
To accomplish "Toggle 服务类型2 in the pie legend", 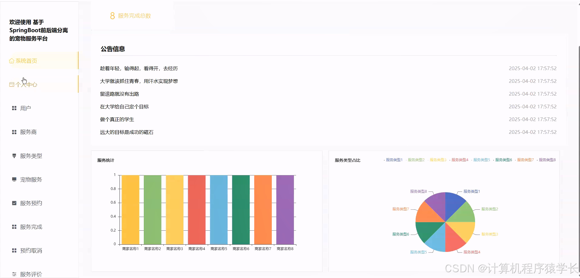I will coord(415,160).
